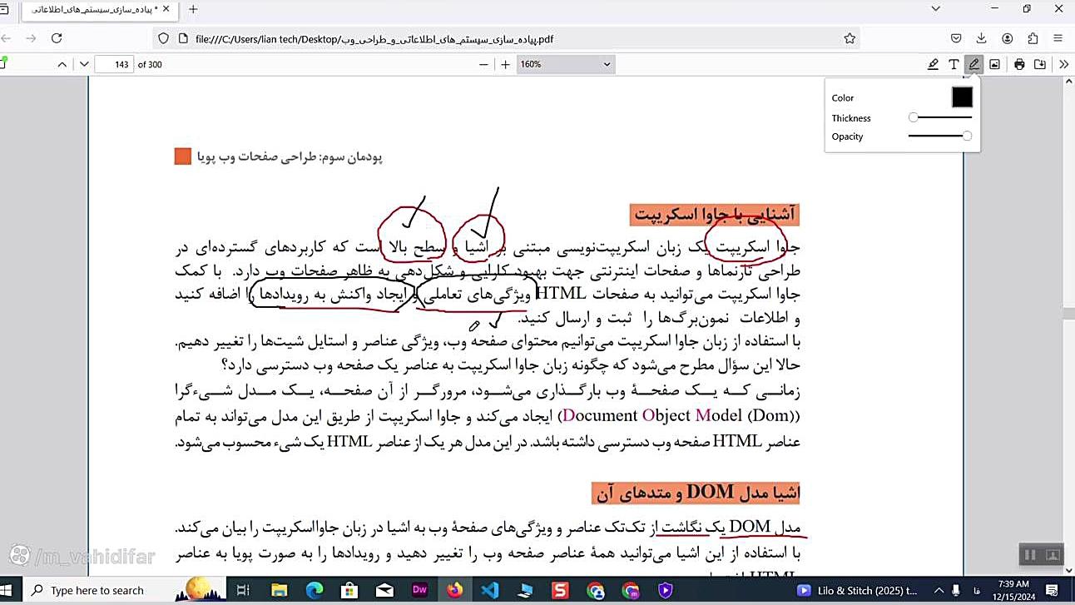Image resolution: width=1075 pixels, height=605 pixels.
Task: Show site information for the local file
Action: pos(181,38)
